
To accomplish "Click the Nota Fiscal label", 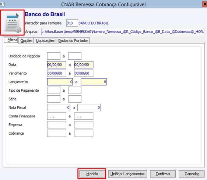I will pos(17,107).
